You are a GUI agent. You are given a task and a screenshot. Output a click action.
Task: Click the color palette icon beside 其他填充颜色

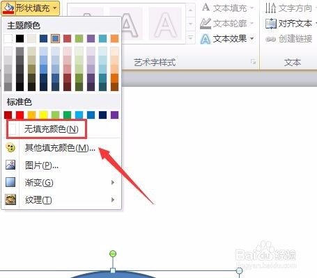coord(10,147)
